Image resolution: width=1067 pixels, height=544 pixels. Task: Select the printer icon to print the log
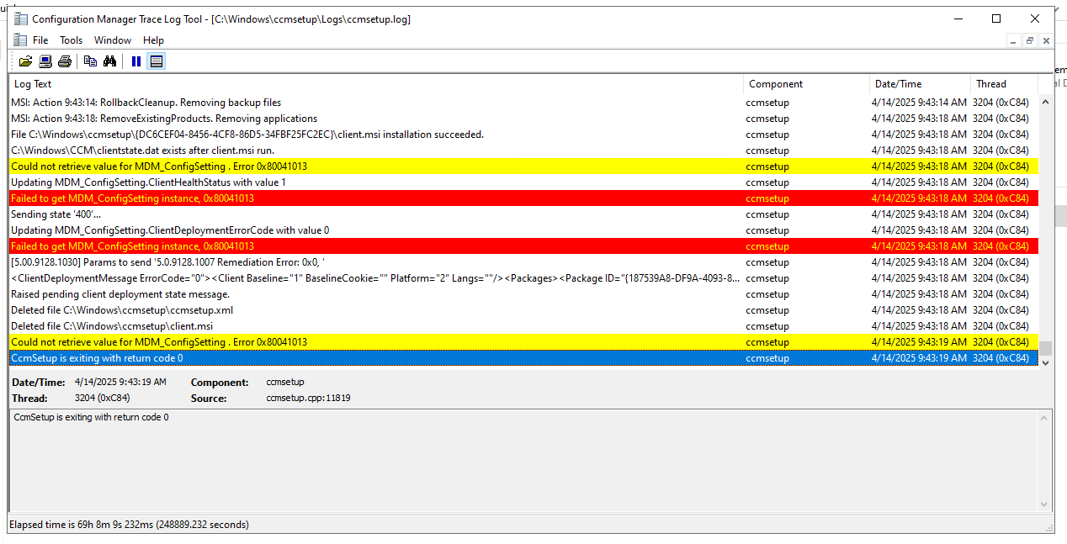(x=65, y=61)
